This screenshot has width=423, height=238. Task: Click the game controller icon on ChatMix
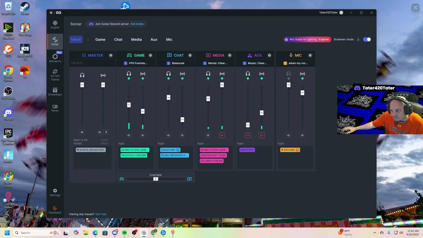(x=122, y=179)
